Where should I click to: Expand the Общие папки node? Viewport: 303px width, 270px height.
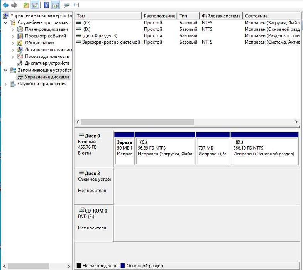[x=13, y=43]
